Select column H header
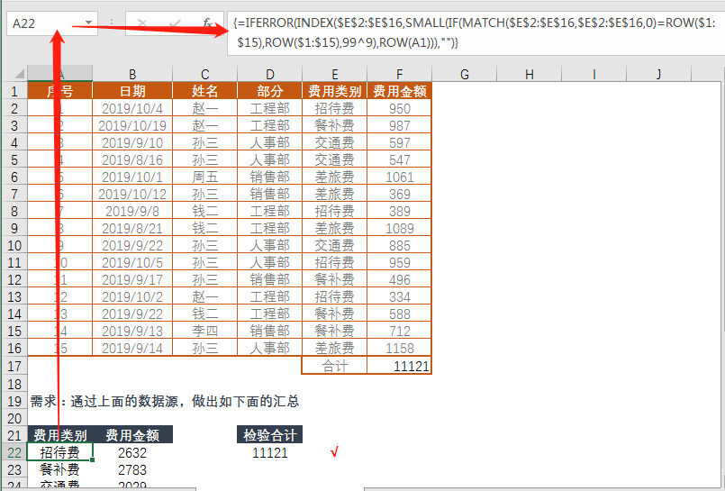The width and height of the screenshot is (725, 491). pos(529,74)
